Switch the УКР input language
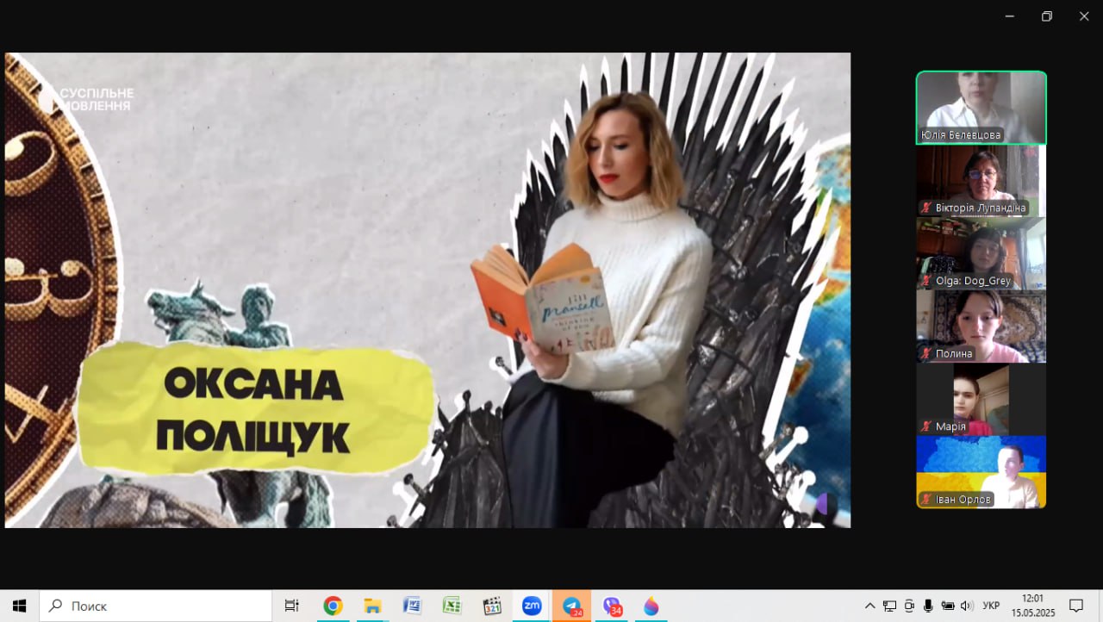The width and height of the screenshot is (1103, 622). pyautogui.click(x=991, y=606)
